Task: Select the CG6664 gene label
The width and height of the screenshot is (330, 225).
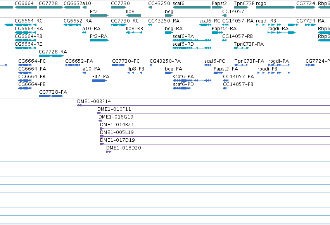Action: 24,3
